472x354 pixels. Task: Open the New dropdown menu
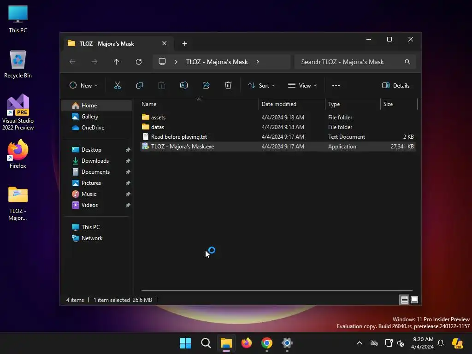[83, 85]
